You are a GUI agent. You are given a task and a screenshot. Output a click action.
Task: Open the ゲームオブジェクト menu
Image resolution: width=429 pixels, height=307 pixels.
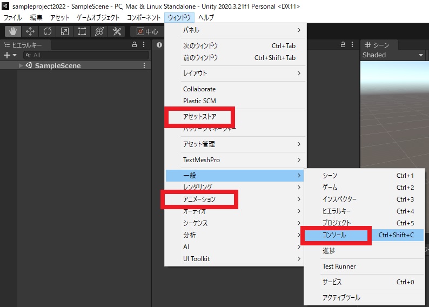[x=98, y=17]
